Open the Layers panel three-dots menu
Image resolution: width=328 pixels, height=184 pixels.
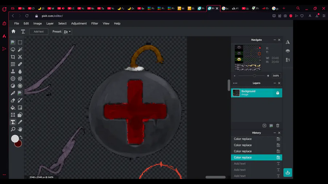tap(235, 83)
